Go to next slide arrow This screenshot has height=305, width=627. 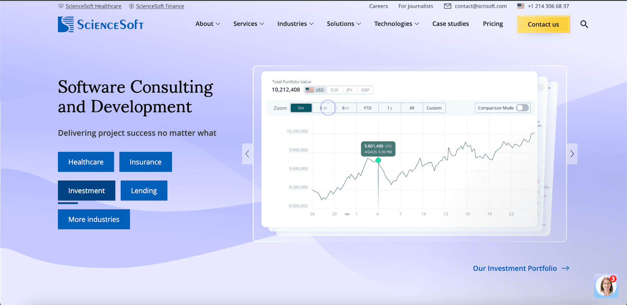[572, 154]
